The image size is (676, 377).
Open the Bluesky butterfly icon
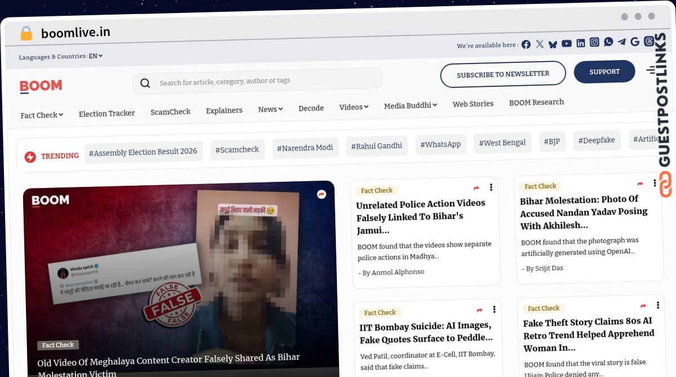(x=553, y=44)
